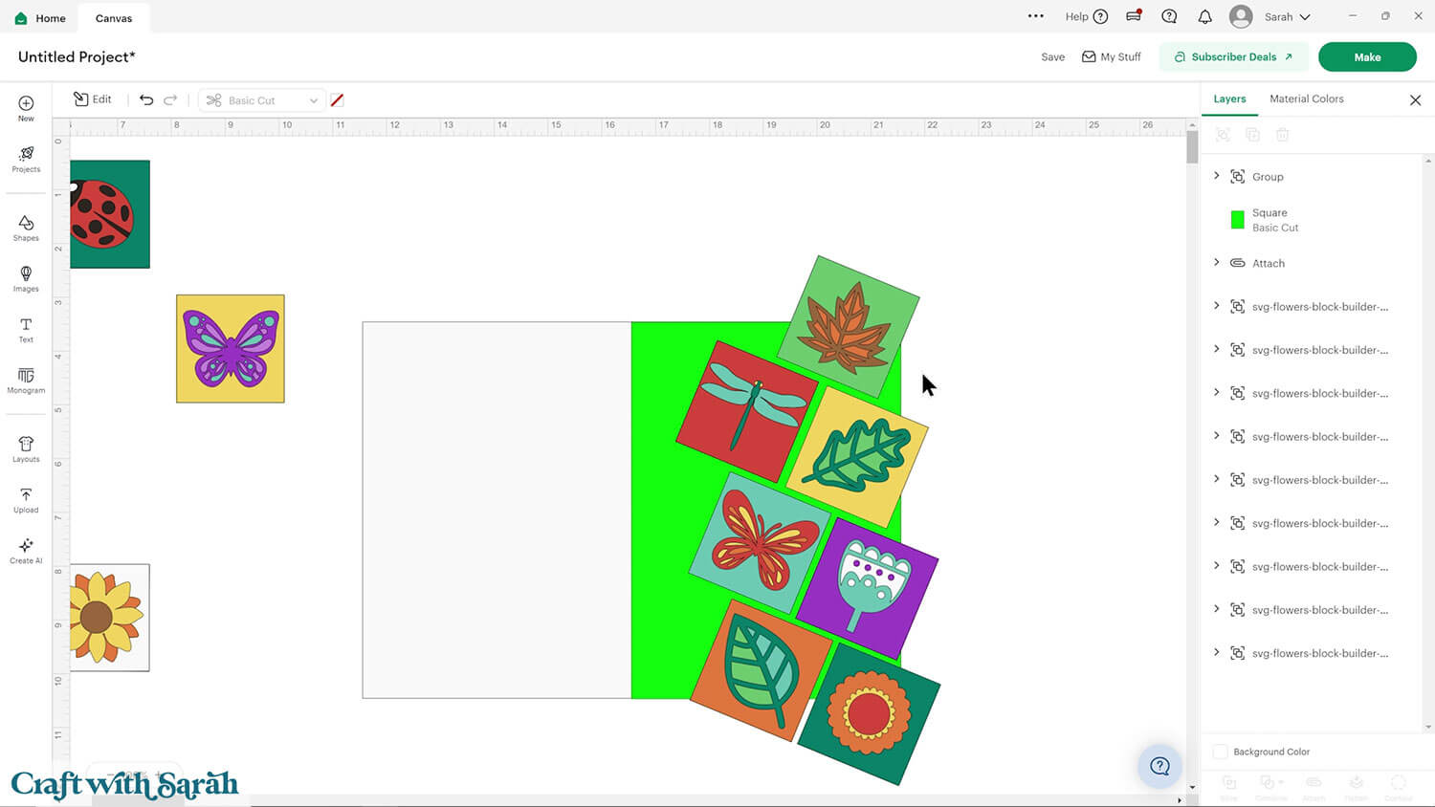
Task: Select the purple butterfly block on canvas
Action: 231,349
